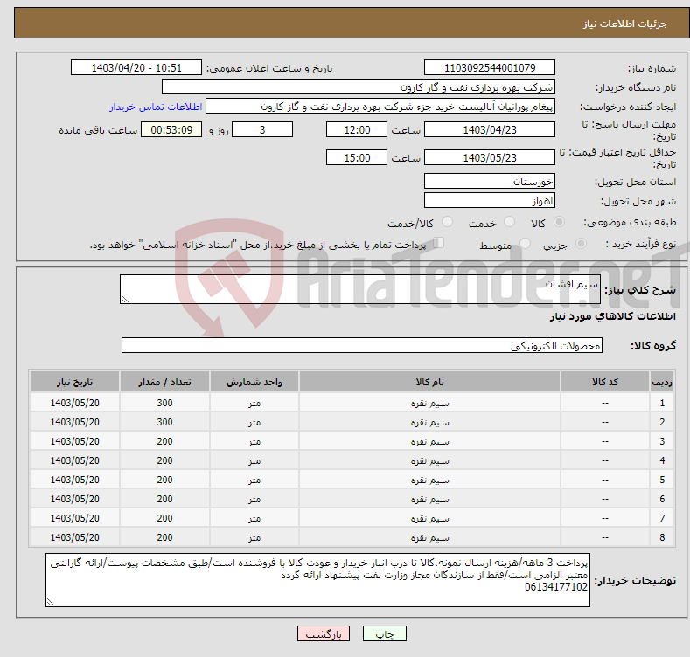Click the واحد شمارش column header

coord(254,382)
